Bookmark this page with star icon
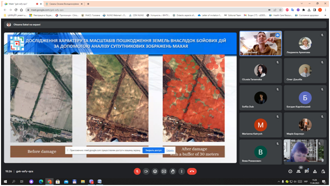 [281, 10]
